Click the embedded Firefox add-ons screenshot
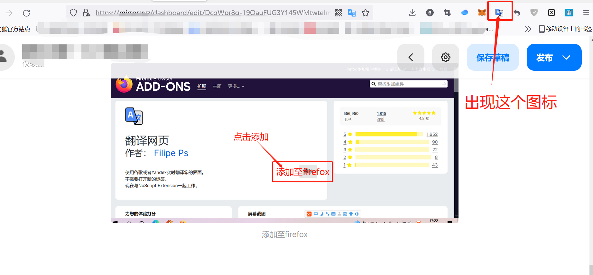Image resolution: width=593 pixels, height=275 pixels. pyautogui.click(x=285, y=143)
